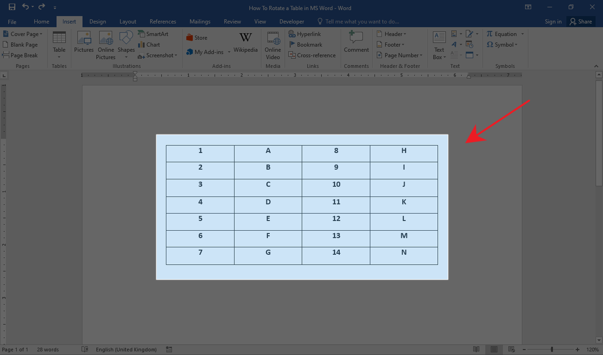Insert a SmartArt graphic
The height and width of the screenshot is (355, 603).
coord(153,34)
